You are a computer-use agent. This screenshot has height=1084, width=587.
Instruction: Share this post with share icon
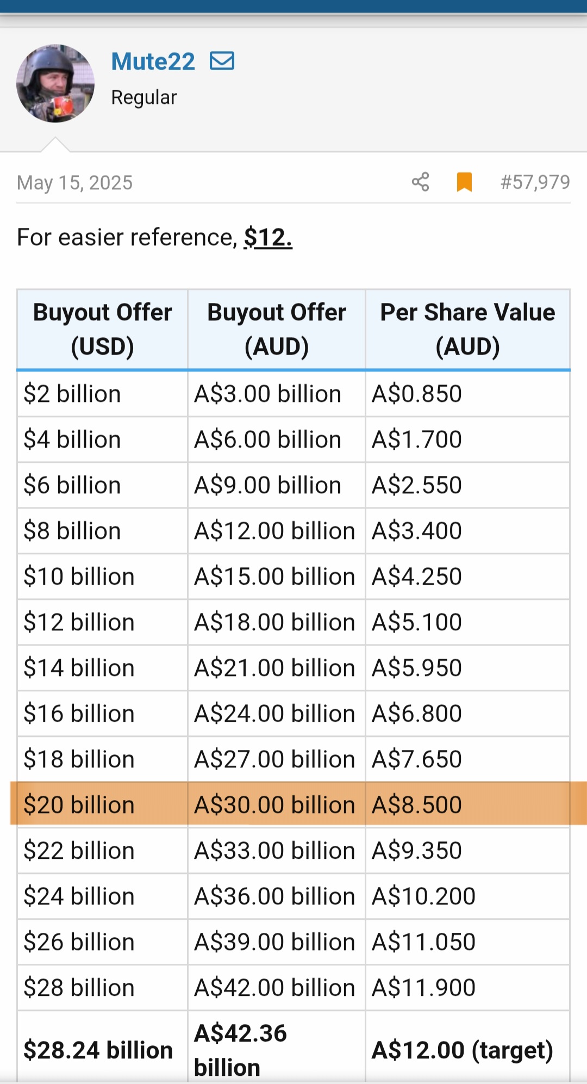coord(420,182)
